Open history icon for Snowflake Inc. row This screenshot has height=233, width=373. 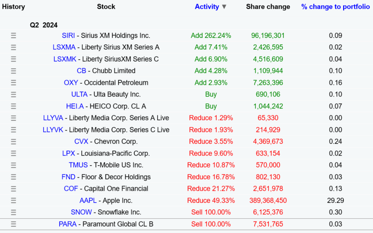click(x=13, y=212)
